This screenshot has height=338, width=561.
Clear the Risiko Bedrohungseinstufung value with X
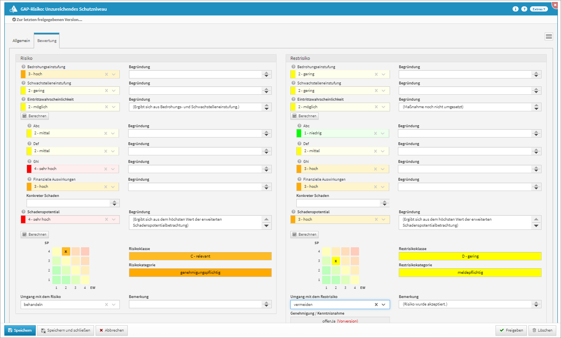(106, 74)
